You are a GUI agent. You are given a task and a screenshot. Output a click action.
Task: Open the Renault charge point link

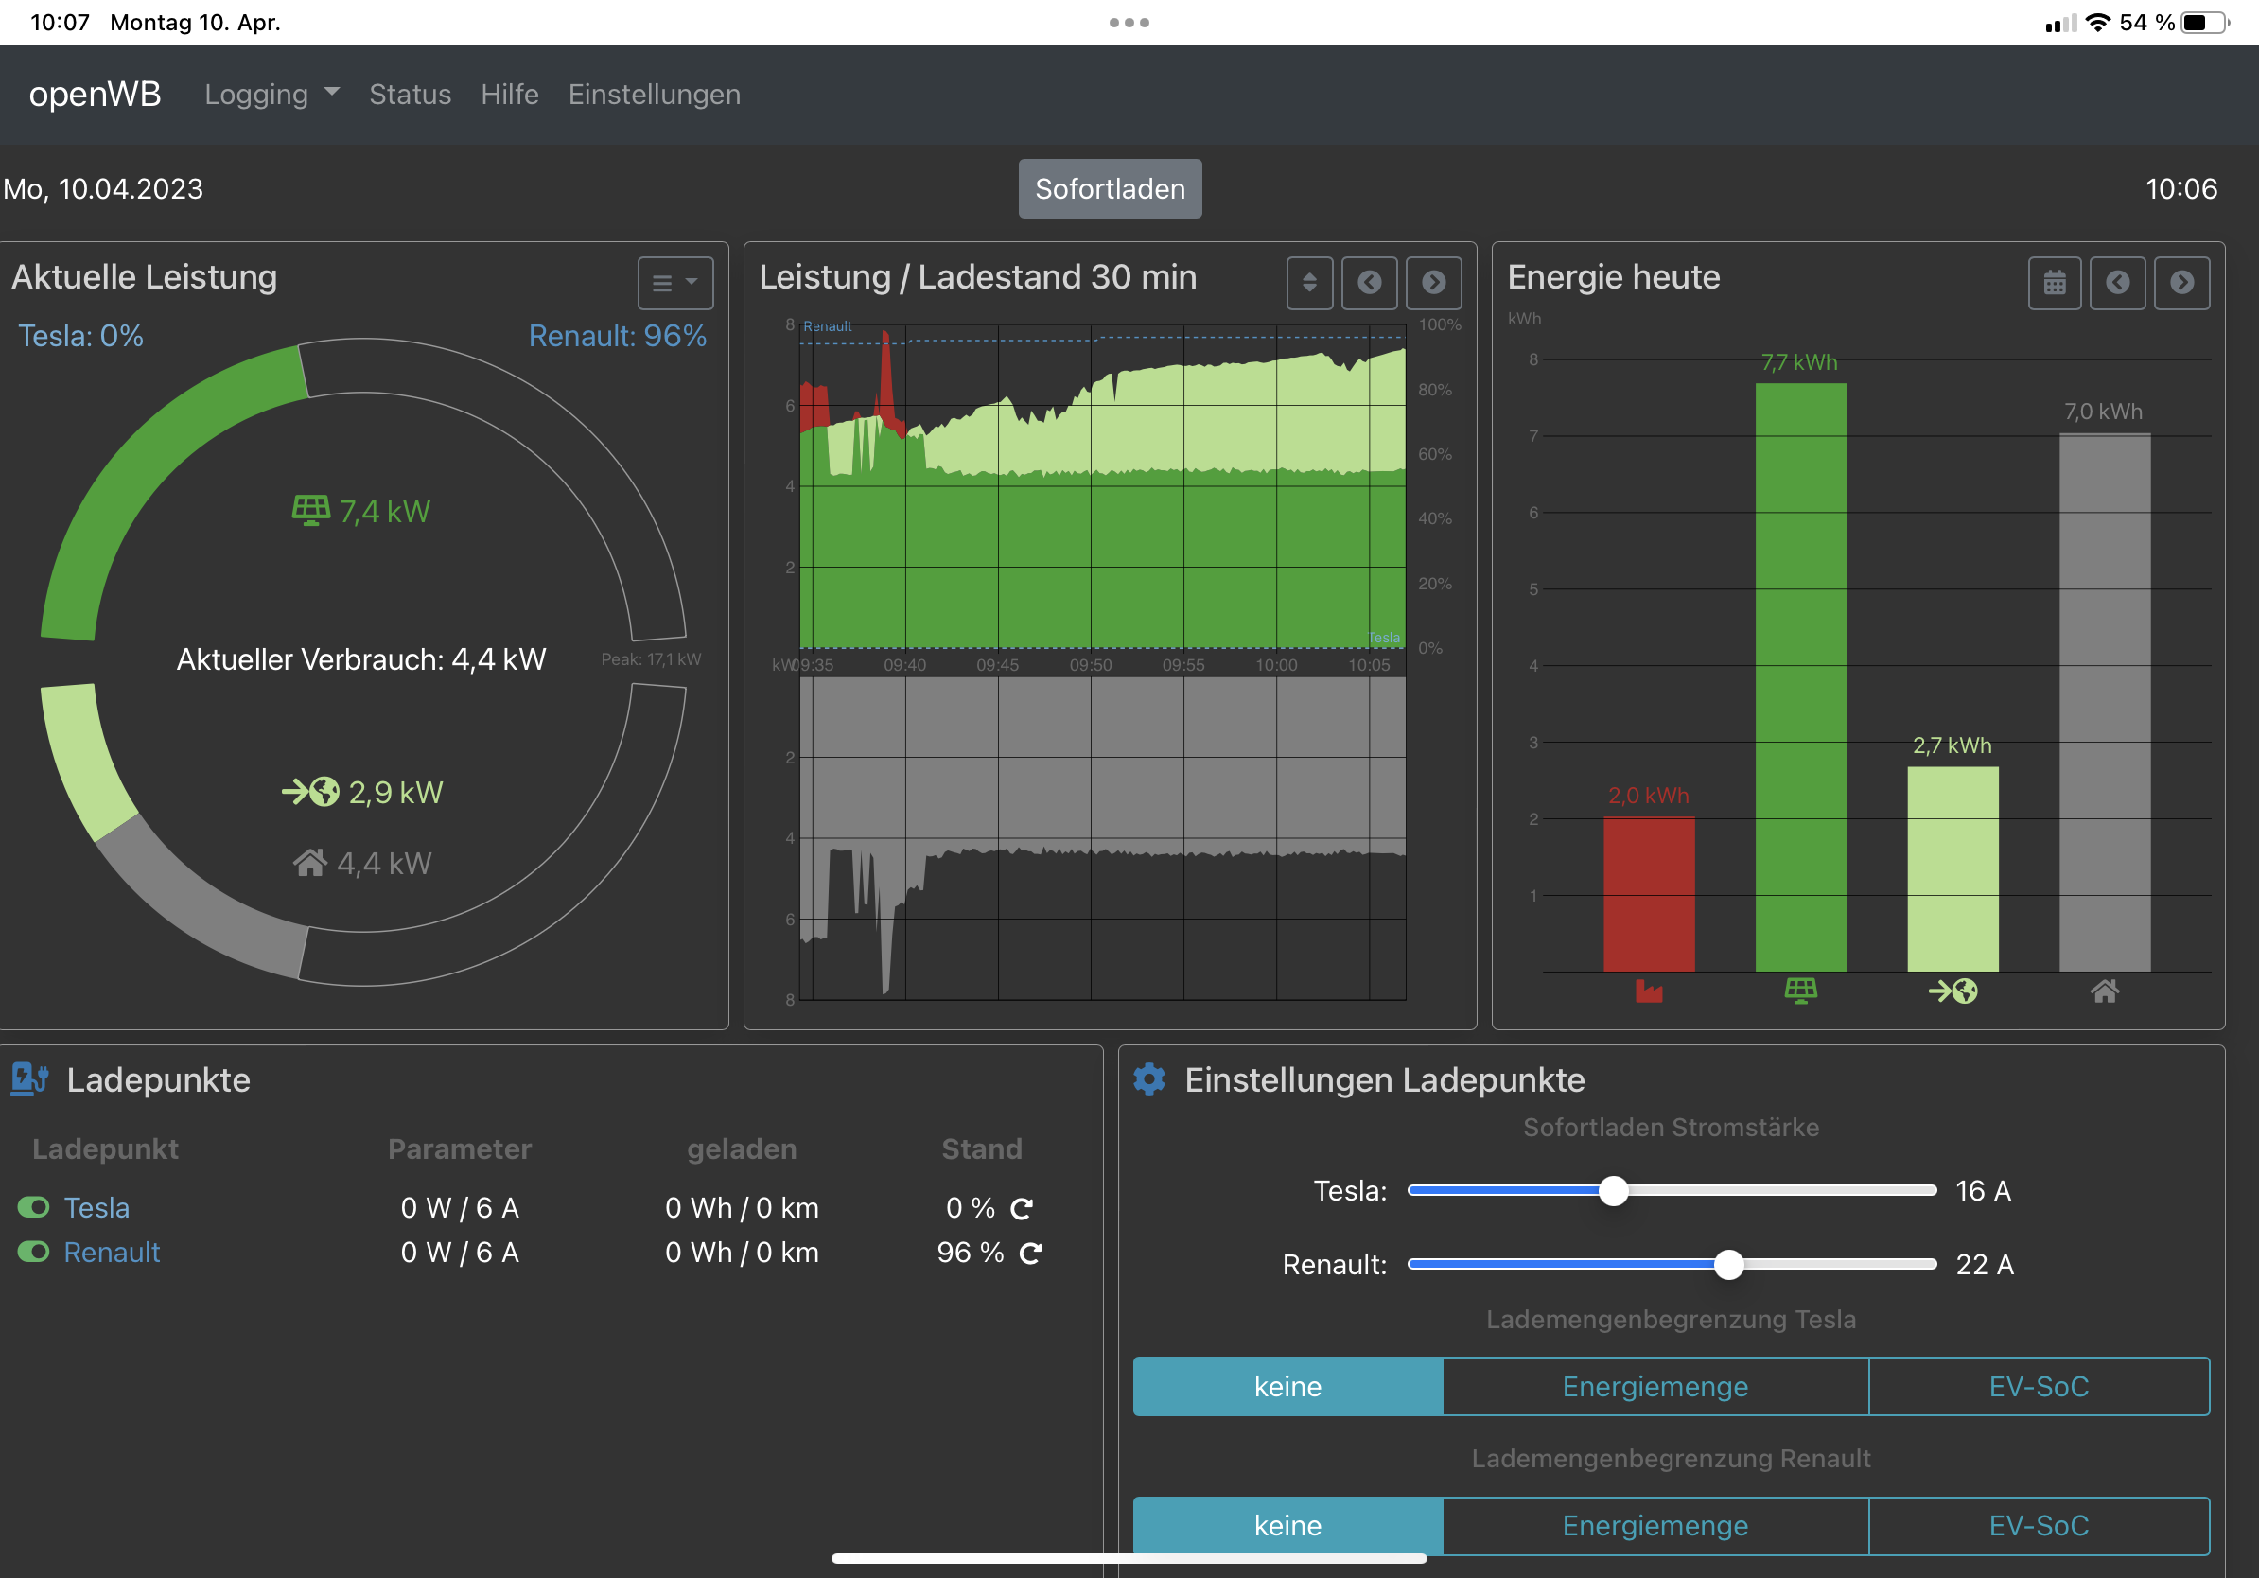(112, 1253)
